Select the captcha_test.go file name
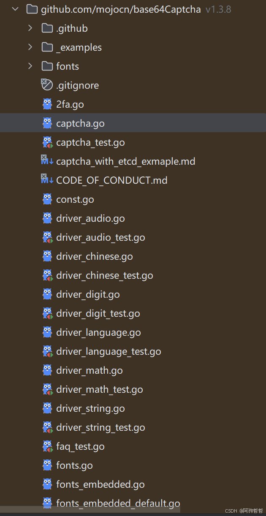 click(90, 142)
